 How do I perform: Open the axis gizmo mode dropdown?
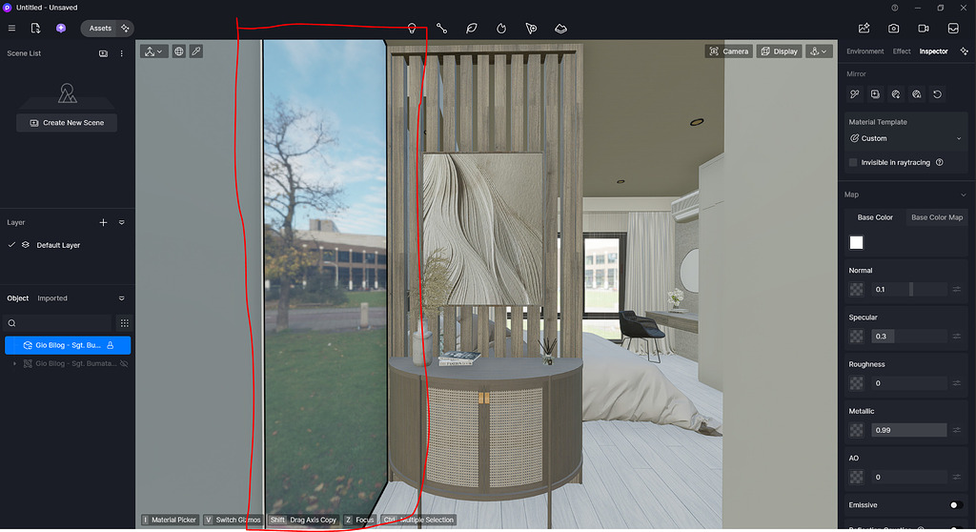click(x=153, y=51)
